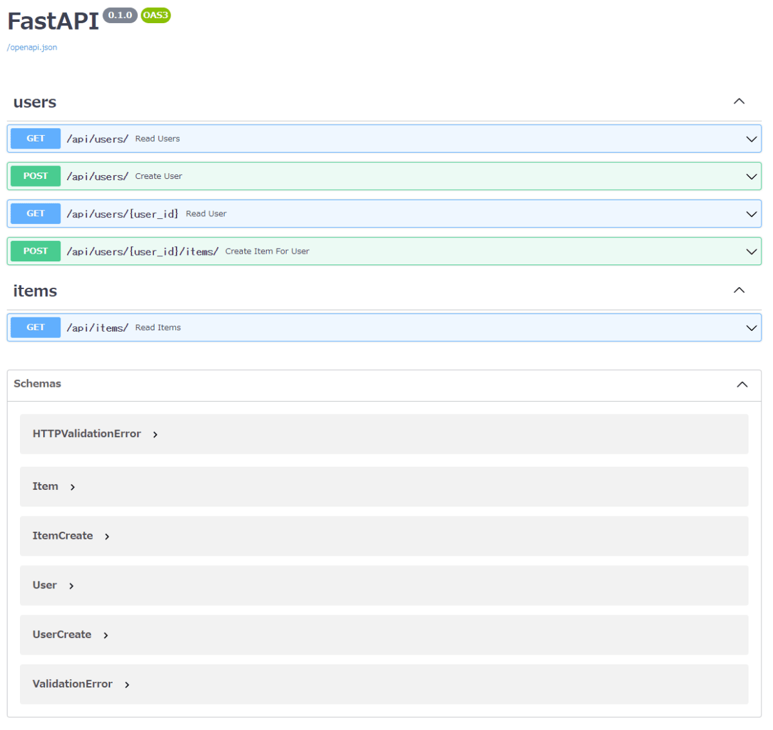Click the POST badge for Create User
Screen dimensions: 773x730
point(35,176)
